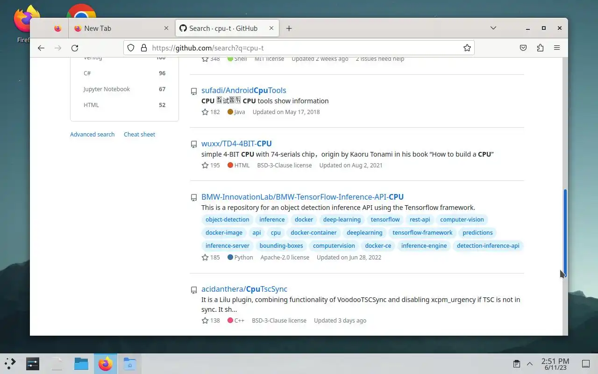Open Firefox application hamburger menu
Screen dimensions: 598x374
557,48
